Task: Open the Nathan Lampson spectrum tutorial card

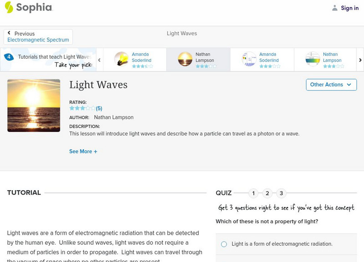Action: point(325,60)
